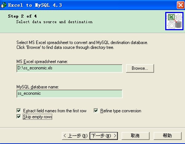Open help with the 帮助 button
This screenshot has width=185, height=144.
(x=167, y=136)
